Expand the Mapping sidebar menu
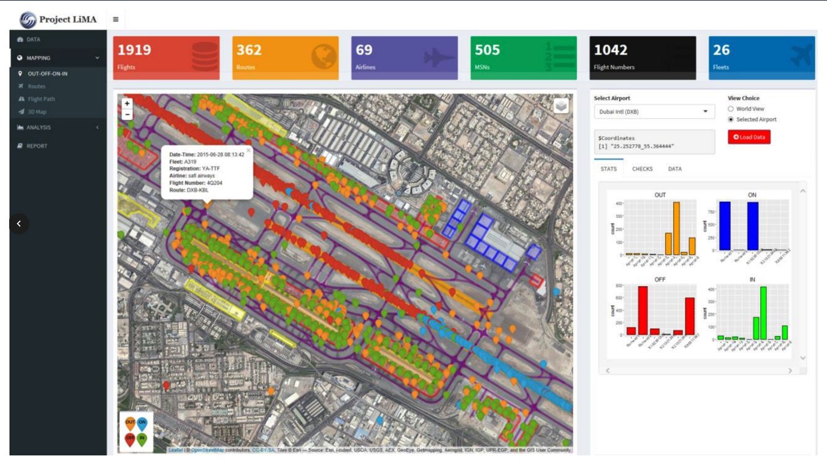827x464 pixels. [58, 58]
